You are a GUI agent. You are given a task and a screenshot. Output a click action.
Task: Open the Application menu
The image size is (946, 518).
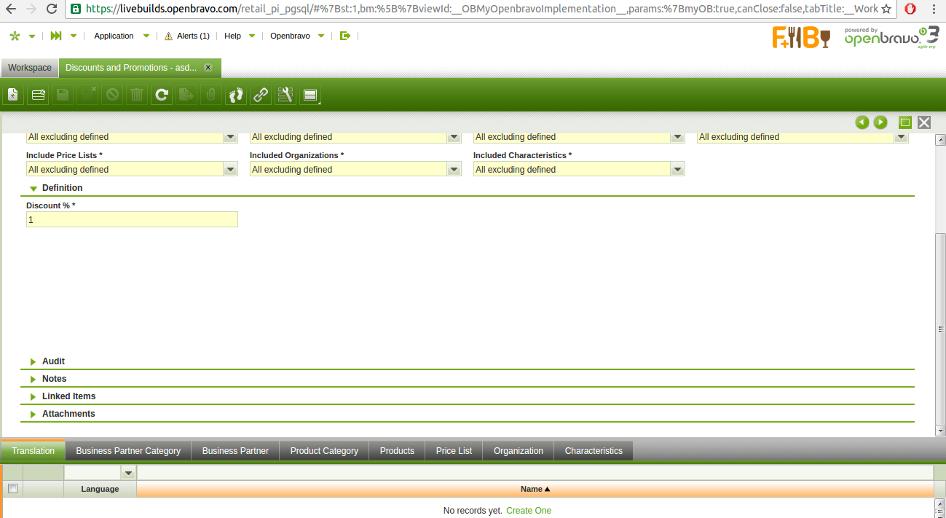114,36
